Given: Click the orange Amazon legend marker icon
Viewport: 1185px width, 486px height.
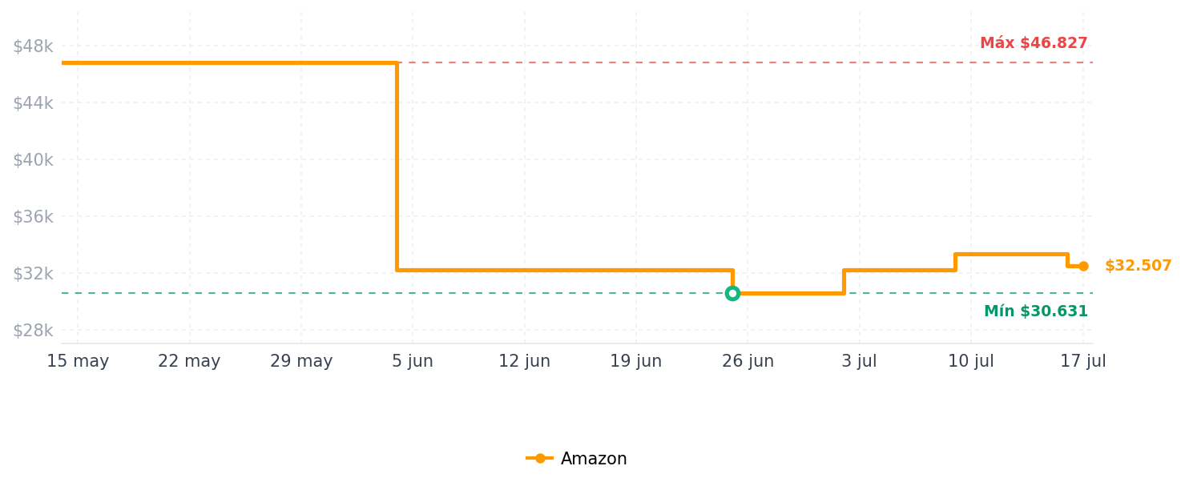Looking at the screenshot, I should point(540,459).
